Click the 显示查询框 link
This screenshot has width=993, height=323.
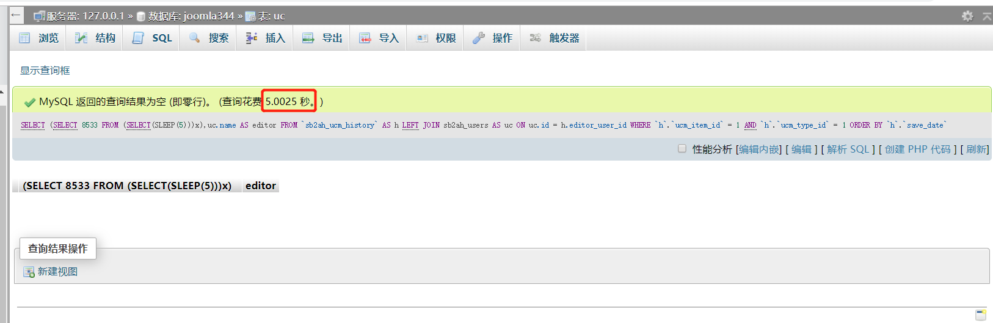coord(45,70)
